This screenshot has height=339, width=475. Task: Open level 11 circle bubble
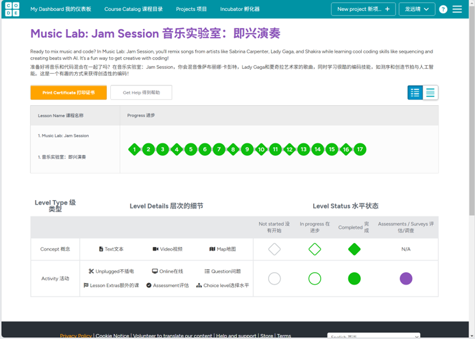276,149
